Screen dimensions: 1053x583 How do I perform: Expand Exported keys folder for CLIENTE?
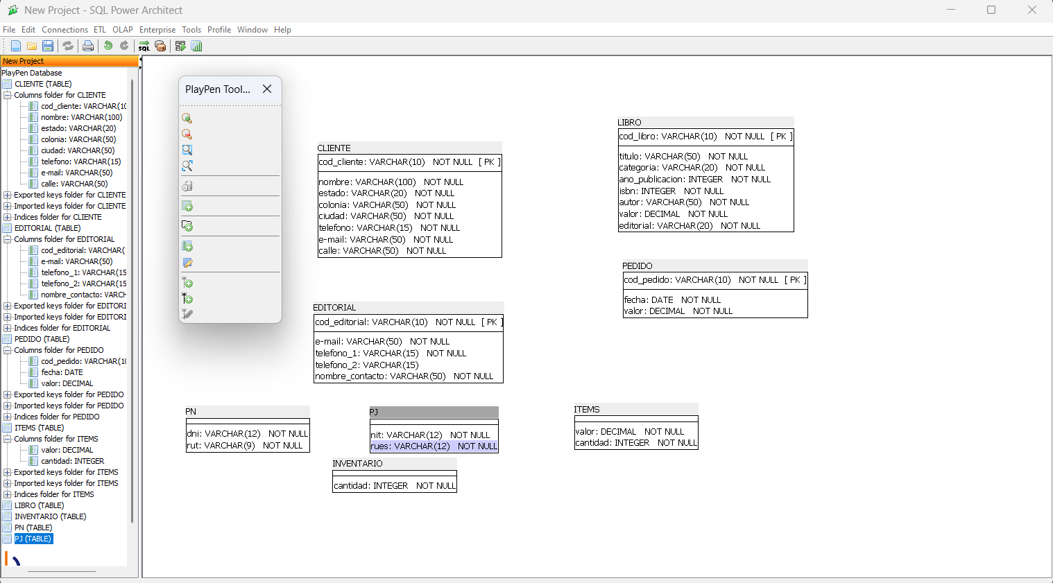coord(8,195)
